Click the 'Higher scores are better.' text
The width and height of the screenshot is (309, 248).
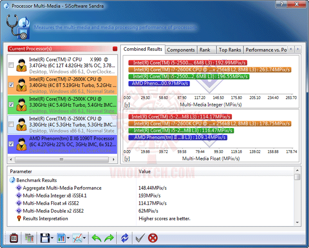coord(164,219)
